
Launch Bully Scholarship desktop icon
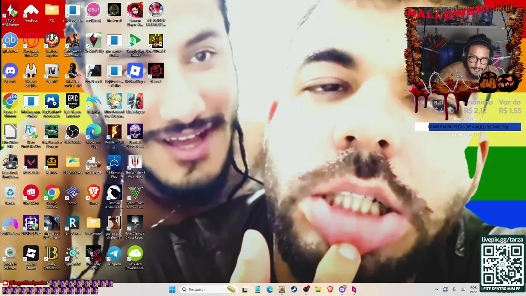coord(52,258)
